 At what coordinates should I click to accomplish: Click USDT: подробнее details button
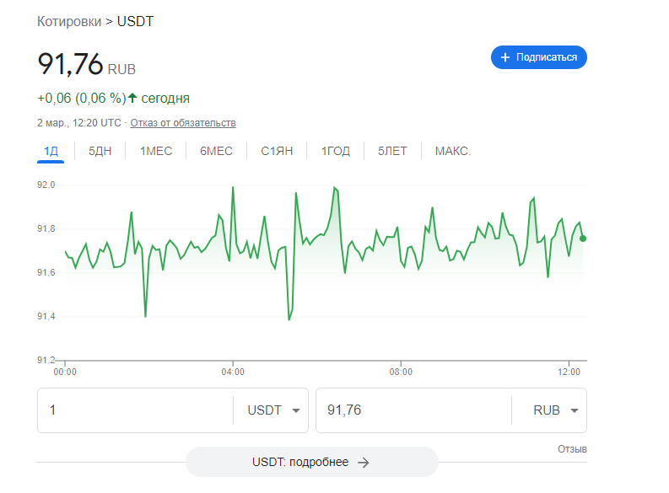(x=312, y=462)
